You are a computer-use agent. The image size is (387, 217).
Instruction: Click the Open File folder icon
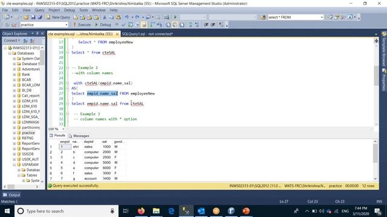(x=26, y=17)
